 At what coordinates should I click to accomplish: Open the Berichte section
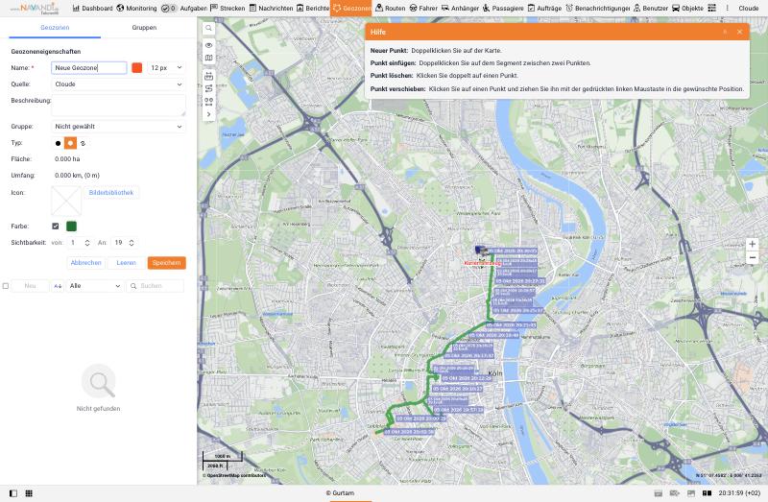(313, 9)
